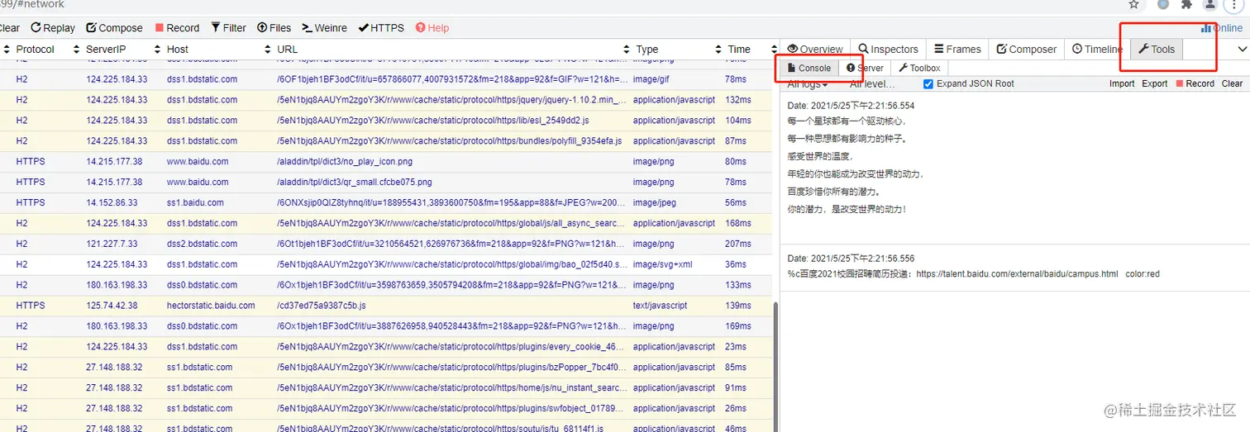The width and height of the screenshot is (1250, 432).
Task: Expand the chevron at right of the tab bar
Action: click(x=1242, y=50)
